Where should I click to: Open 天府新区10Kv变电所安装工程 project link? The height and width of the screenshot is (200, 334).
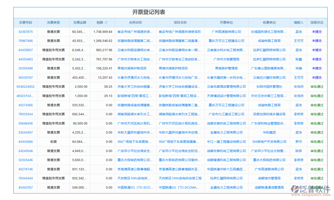[x=180, y=178]
